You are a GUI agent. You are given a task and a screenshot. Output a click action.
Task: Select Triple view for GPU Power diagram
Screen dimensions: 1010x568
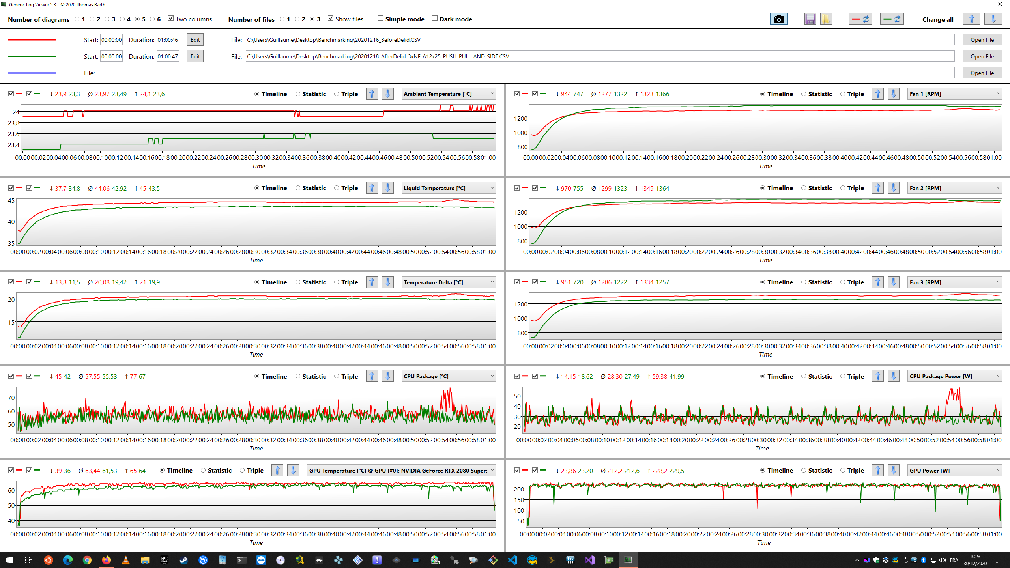[x=843, y=470]
